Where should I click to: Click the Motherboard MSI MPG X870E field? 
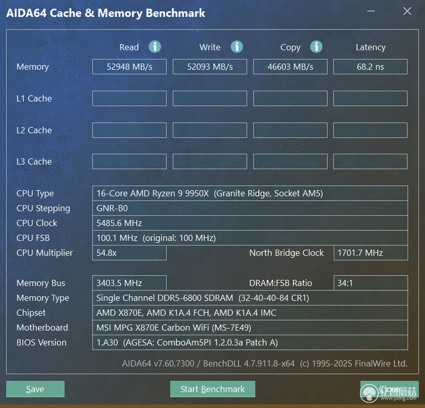tap(250, 328)
